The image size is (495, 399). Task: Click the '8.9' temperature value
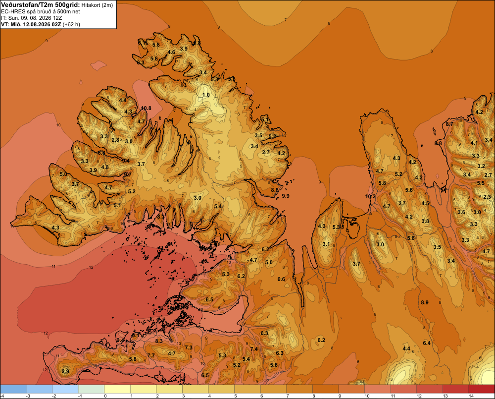tap(425, 302)
